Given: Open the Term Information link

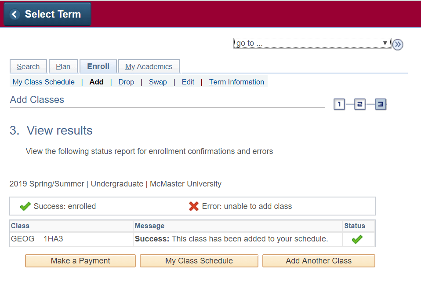Looking at the screenshot, I should pos(236,82).
